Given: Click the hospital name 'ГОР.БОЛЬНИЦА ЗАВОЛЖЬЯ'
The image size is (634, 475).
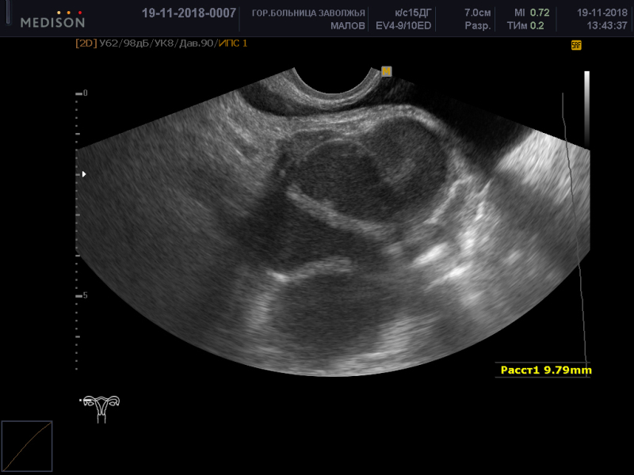Looking at the screenshot, I should (x=308, y=13).
